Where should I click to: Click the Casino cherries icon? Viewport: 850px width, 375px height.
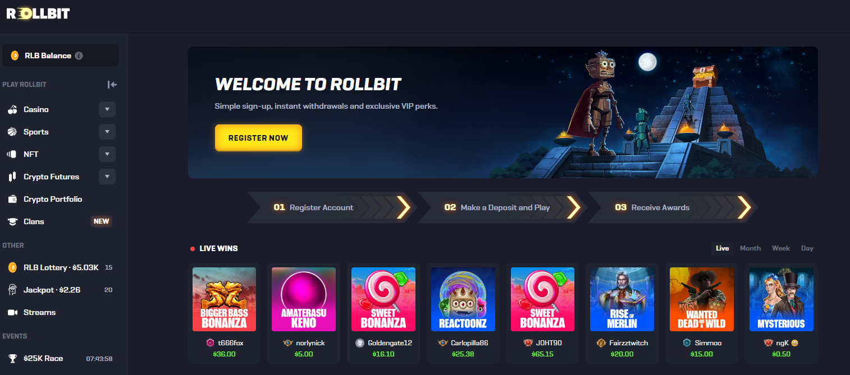tap(12, 109)
